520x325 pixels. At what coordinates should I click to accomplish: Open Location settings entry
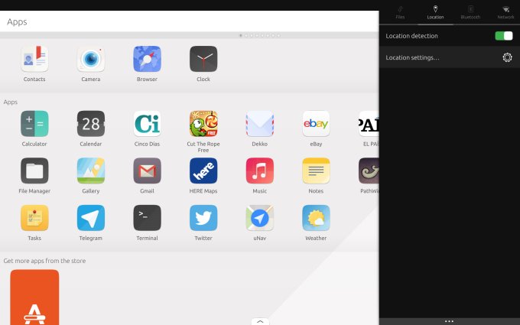pos(450,57)
